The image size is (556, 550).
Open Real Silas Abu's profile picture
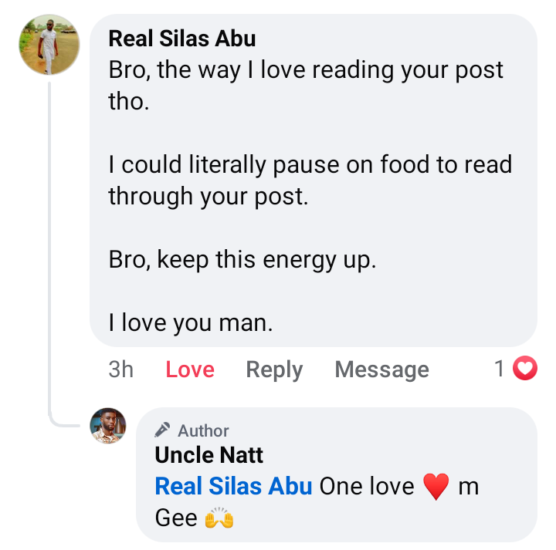click(x=49, y=45)
